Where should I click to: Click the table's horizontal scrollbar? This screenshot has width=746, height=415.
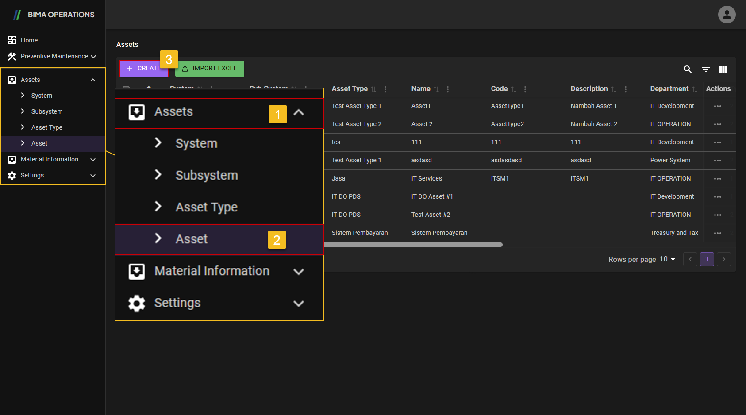coord(413,245)
